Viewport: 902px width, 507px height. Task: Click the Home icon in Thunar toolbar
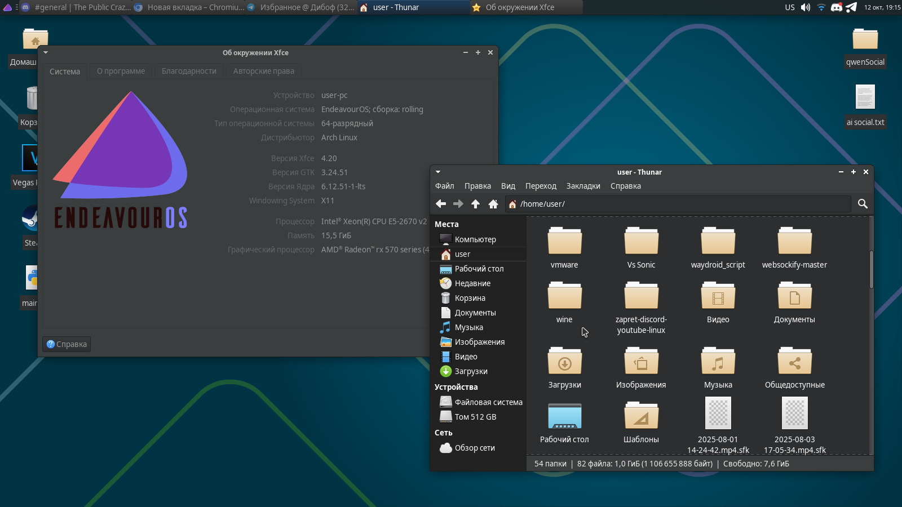[493, 204]
